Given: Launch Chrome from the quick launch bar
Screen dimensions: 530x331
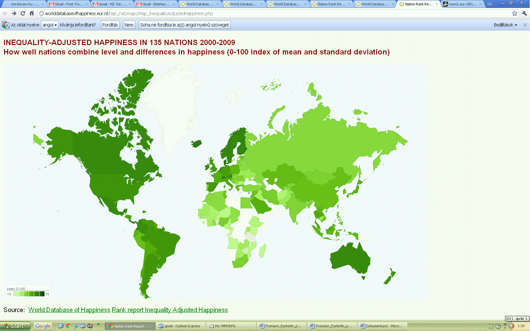Looking at the screenshot, I should [x=68, y=326].
